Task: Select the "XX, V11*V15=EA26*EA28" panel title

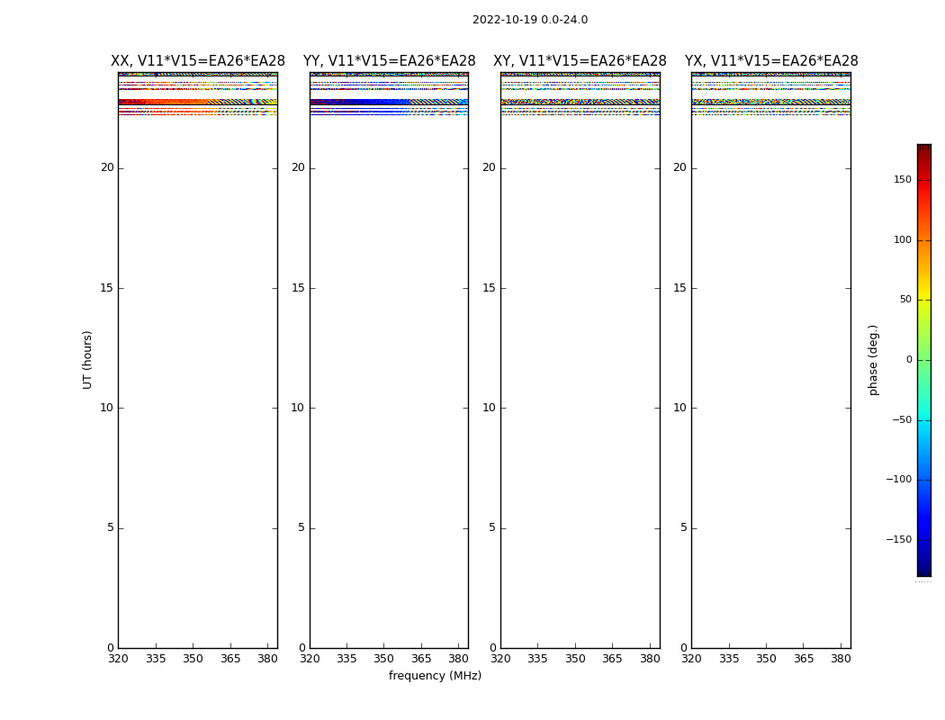Action: (198, 61)
